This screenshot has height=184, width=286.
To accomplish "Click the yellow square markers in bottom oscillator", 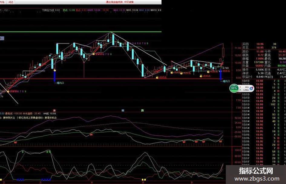I will coord(144,179).
